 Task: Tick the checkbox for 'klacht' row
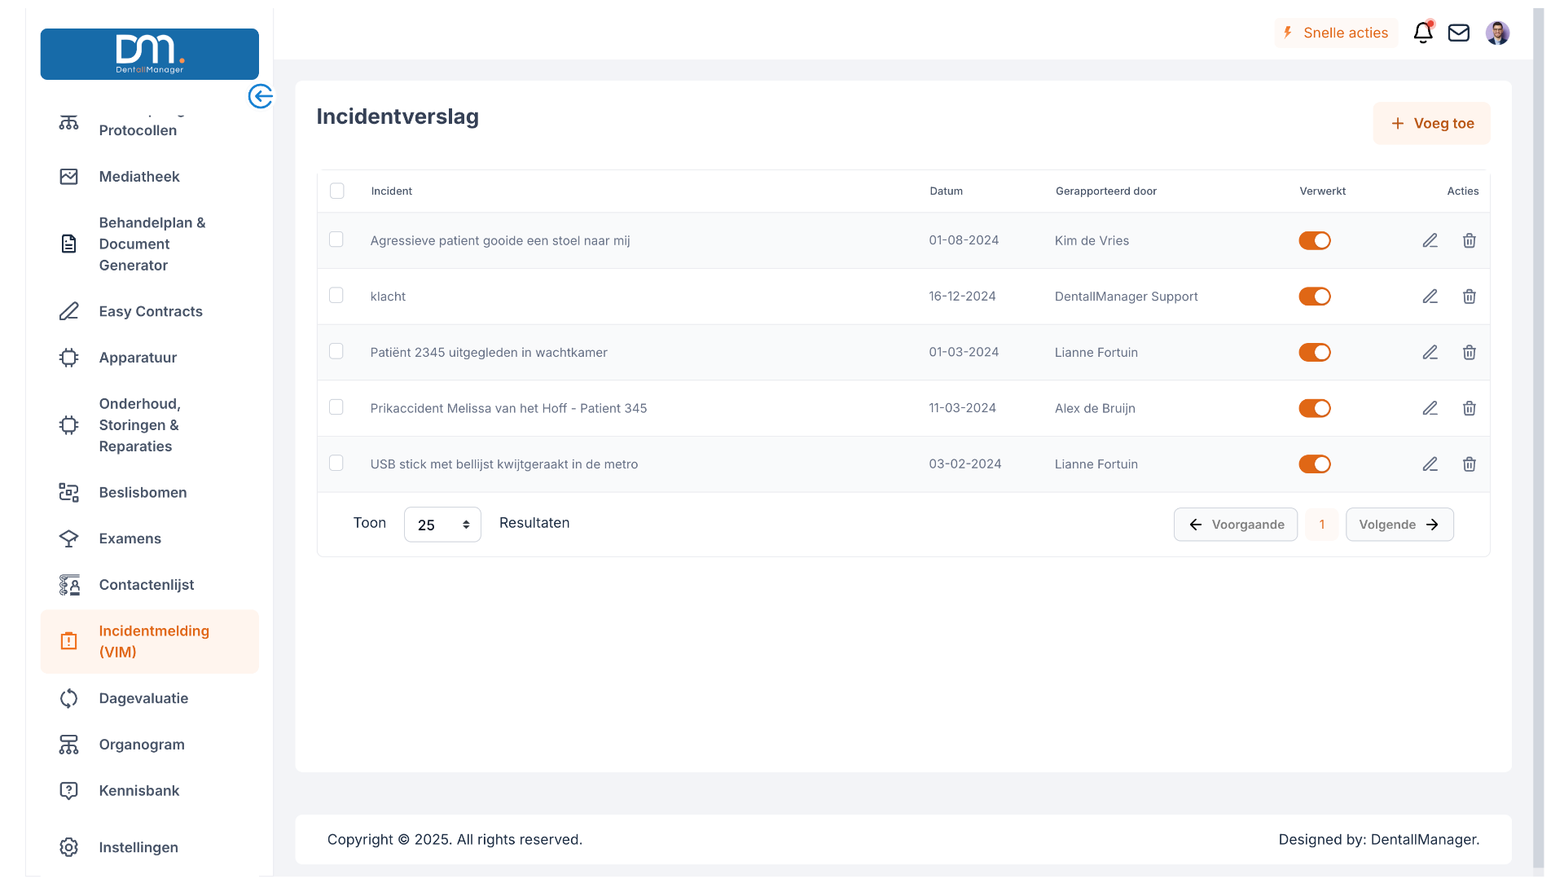tap(336, 296)
